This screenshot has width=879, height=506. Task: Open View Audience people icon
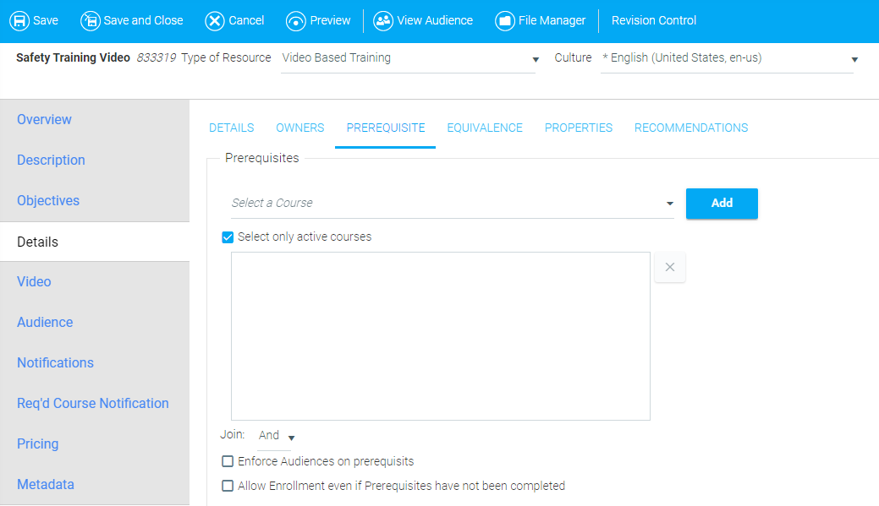[383, 20]
